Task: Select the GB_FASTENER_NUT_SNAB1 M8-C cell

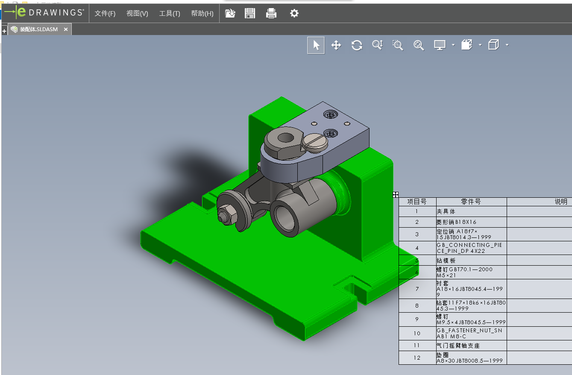Action: (471, 333)
